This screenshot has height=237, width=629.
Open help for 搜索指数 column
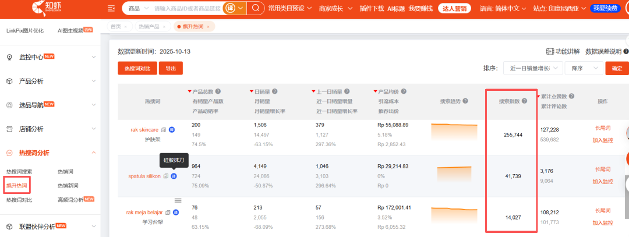pyautogui.click(x=524, y=101)
